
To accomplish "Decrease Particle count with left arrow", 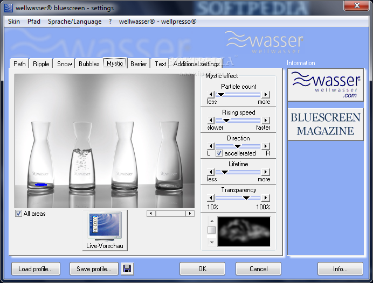I will pyautogui.click(x=211, y=95).
